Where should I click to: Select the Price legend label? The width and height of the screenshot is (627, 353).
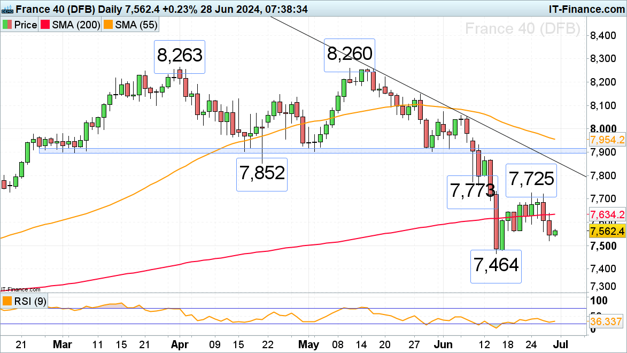[x=25, y=25]
